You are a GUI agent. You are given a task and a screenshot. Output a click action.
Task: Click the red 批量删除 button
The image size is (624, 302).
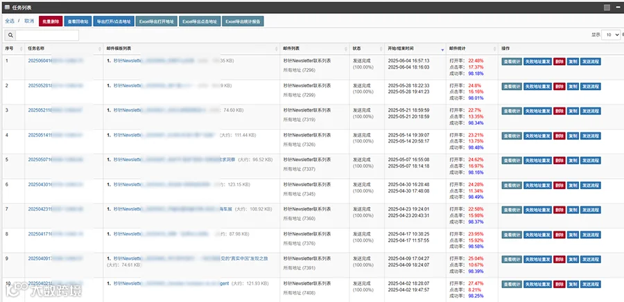51,21
